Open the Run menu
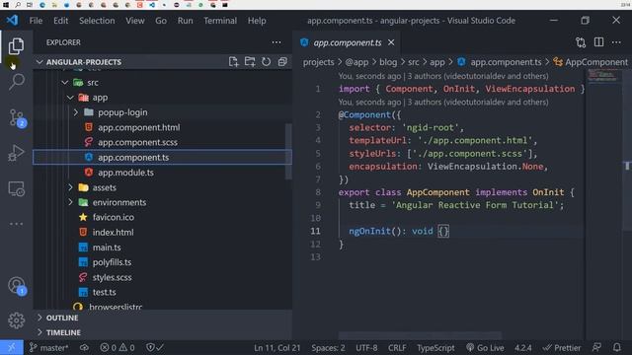This screenshot has width=632, height=355. click(185, 21)
